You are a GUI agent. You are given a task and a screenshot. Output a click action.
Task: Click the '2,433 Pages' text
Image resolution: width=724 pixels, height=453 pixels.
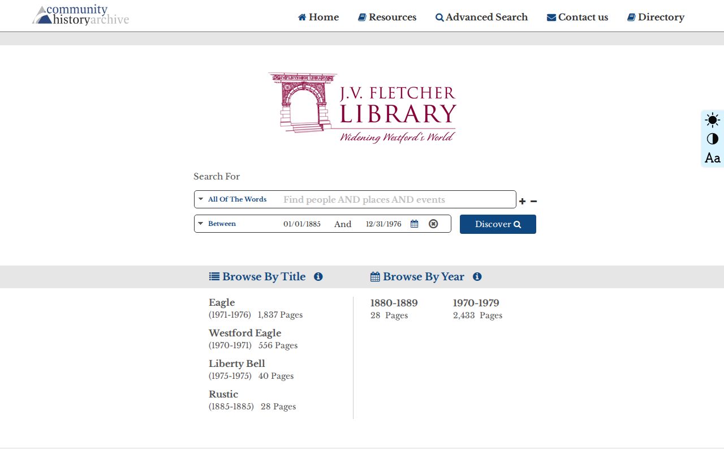coord(477,315)
